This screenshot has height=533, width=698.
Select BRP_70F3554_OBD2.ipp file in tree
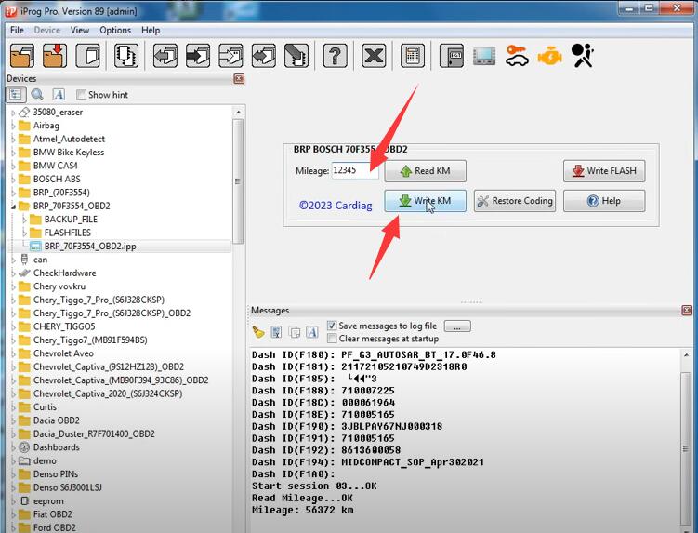(x=90, y=246)
